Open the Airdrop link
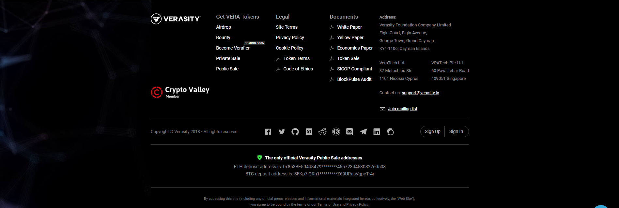619x208 pixels. [224, 27]
